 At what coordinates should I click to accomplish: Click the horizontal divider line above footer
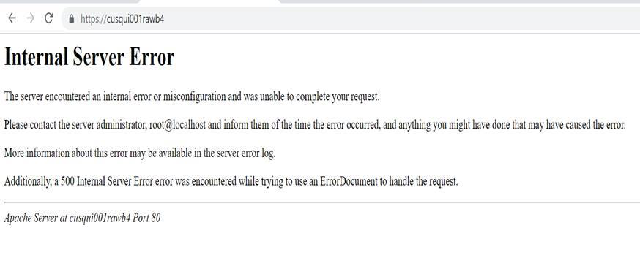tap(322, 202)
